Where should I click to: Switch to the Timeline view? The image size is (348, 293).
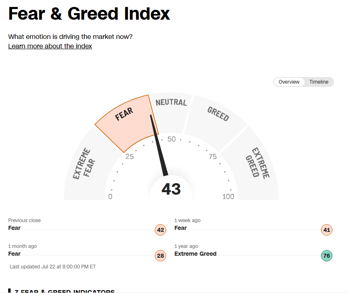[x=319, y=82]
